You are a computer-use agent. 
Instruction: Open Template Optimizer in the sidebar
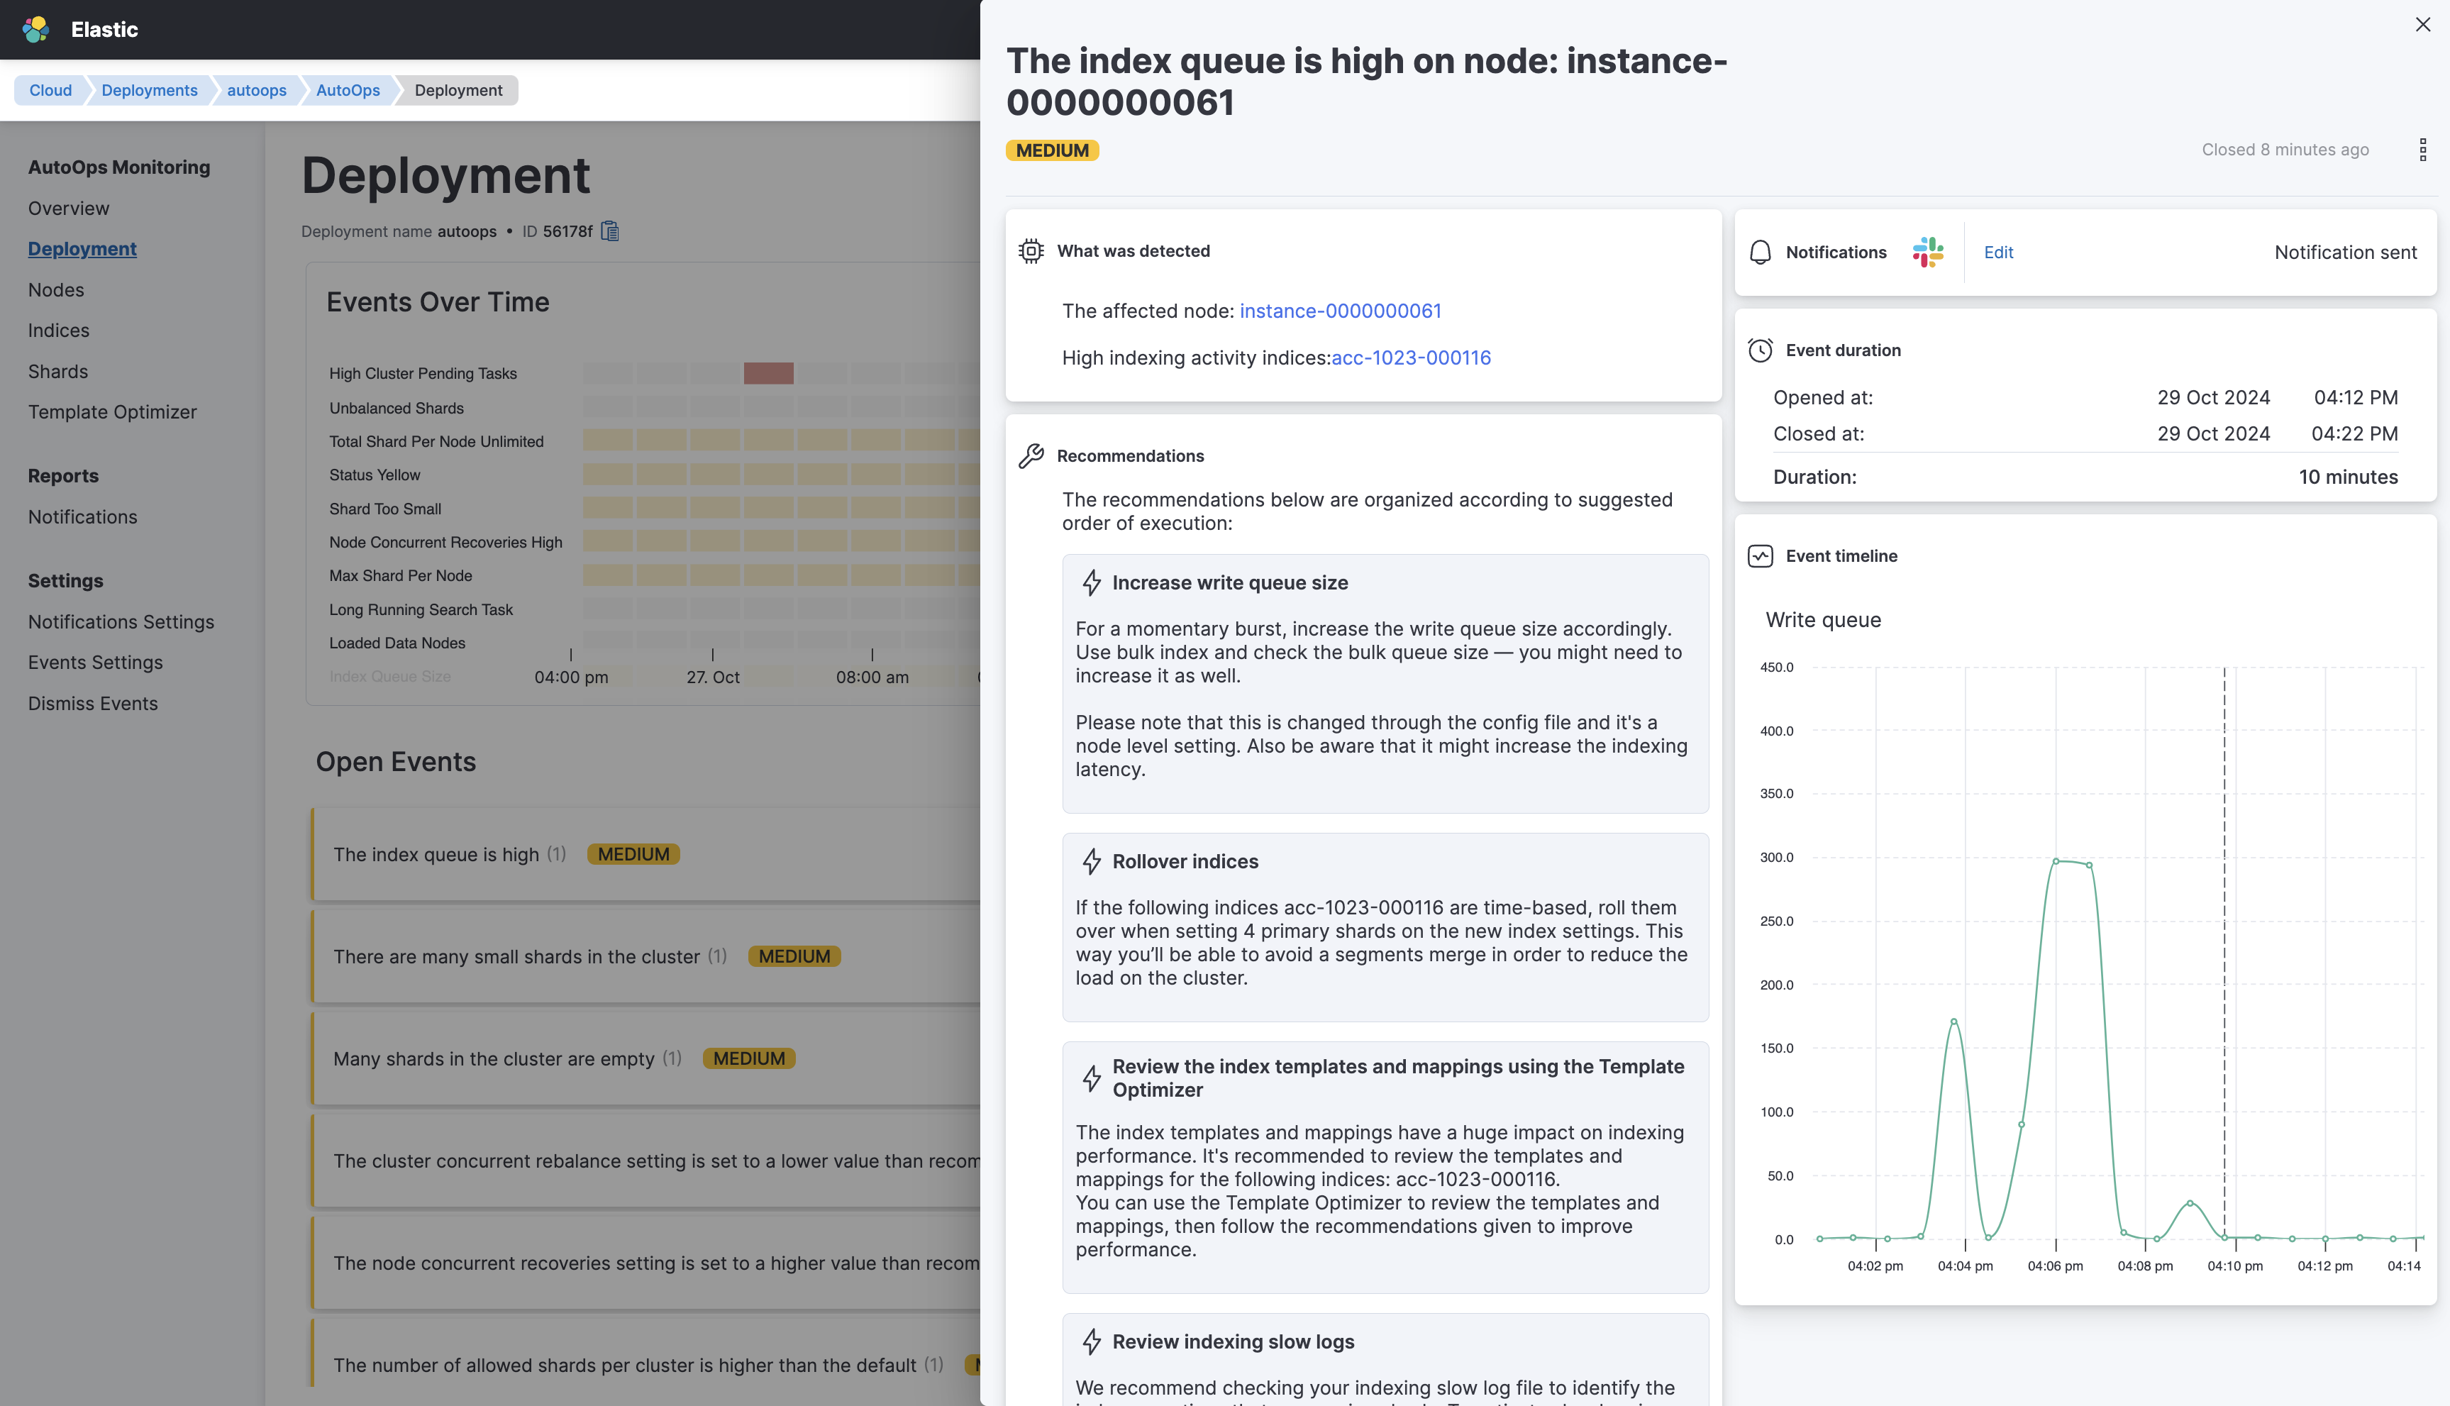[112, 412]
